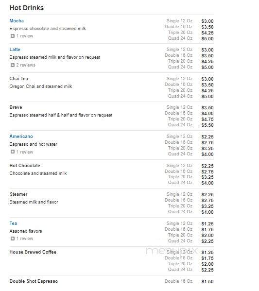
Task: Show Mocha's 1 review text
Action: [25, 36]
